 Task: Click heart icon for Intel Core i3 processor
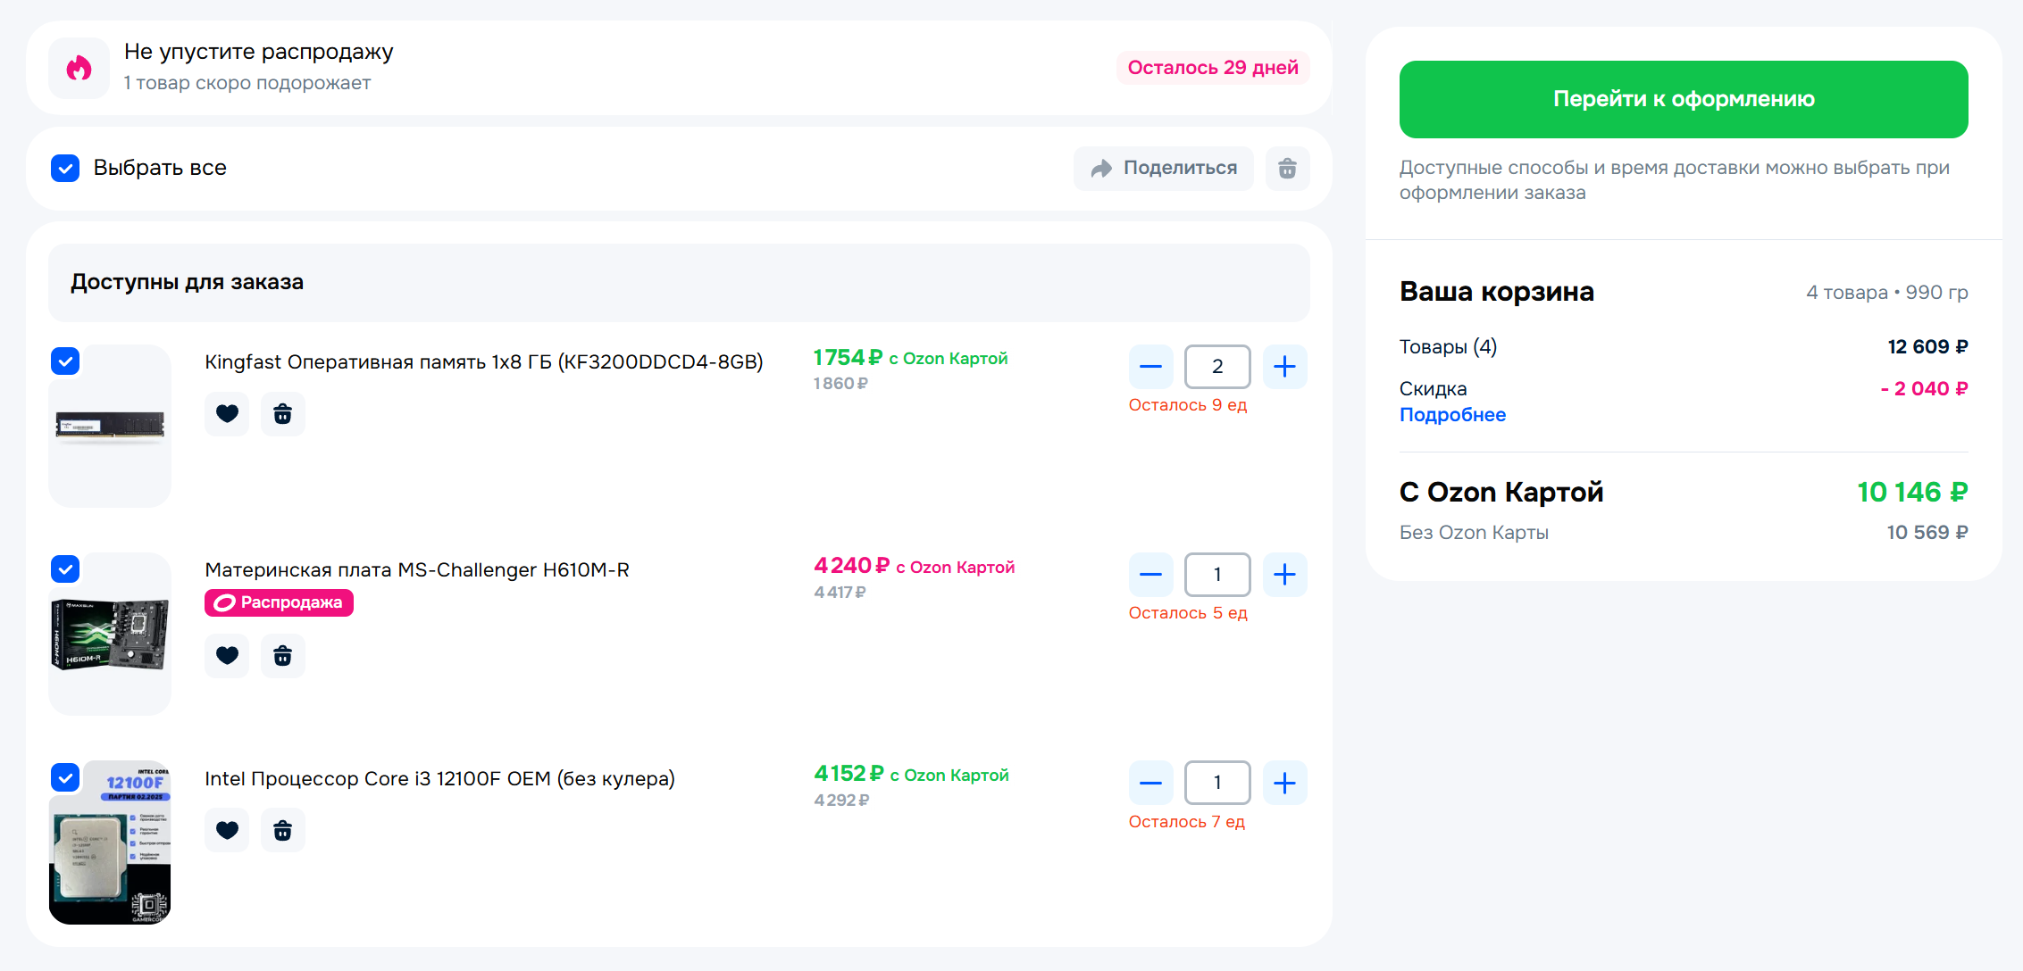[x=227, y=830]
